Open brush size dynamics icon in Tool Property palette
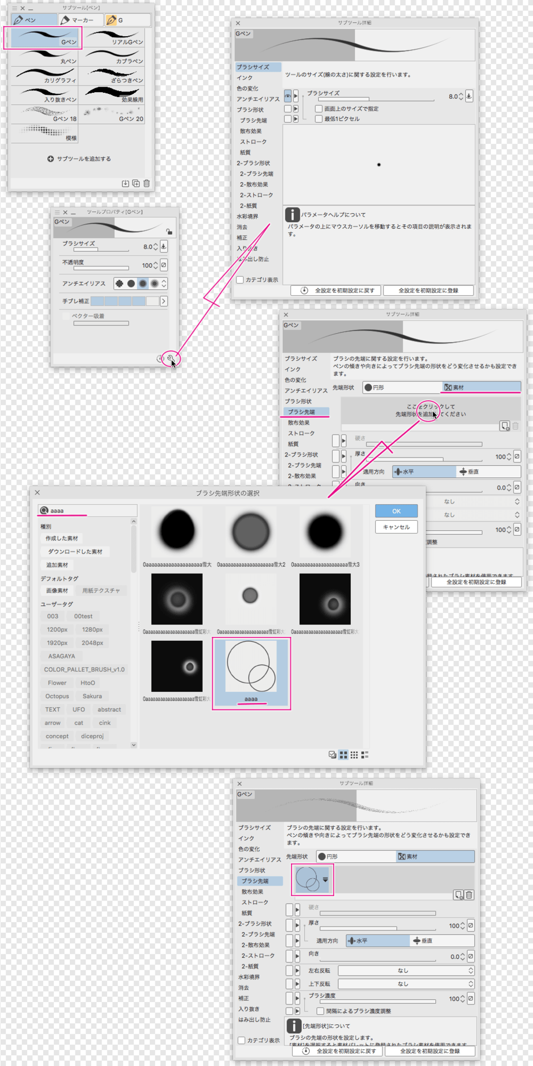This screenshot has width=533, height=1066. [x=164, y=247]
